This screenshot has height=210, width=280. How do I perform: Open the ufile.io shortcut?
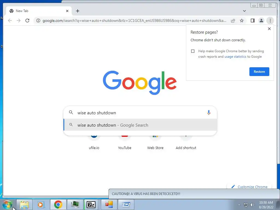tap(94, 142)
